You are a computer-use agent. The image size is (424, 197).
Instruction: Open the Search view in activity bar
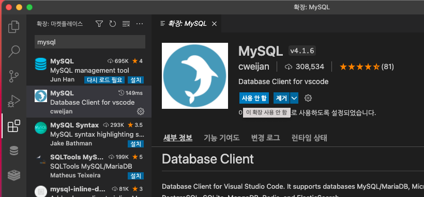tap(14, 51)
